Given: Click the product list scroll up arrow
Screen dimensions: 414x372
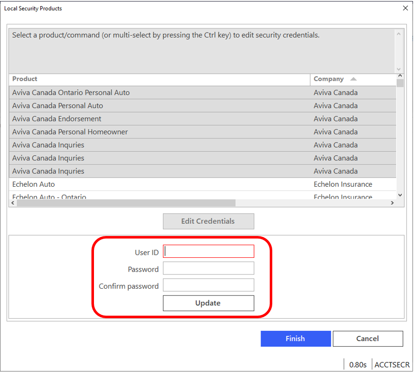Looking at the screenshot, I should pyautogui.click(x=400, y=76).
